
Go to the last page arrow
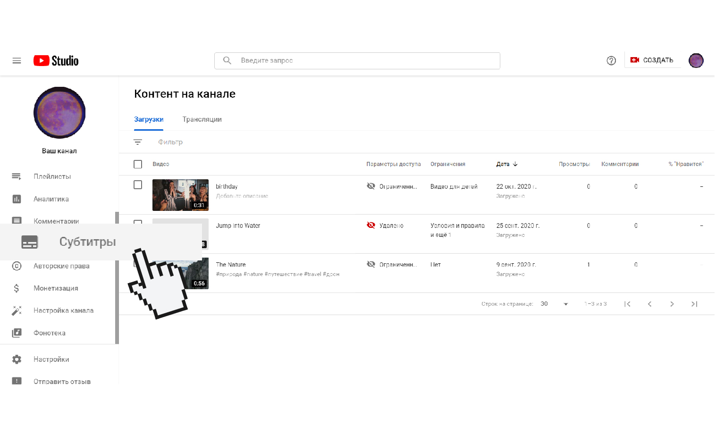[x=694, y=304]
